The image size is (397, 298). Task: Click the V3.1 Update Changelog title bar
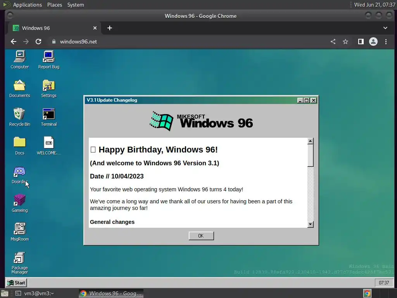coord(190,100)
